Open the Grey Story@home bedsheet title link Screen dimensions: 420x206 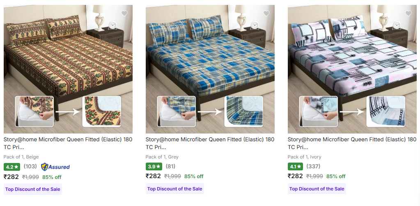click(x=210, y=143)
